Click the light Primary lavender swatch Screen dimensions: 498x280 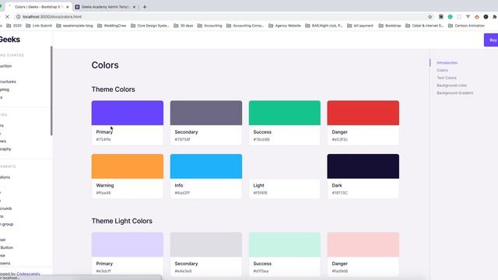(128, 244)
